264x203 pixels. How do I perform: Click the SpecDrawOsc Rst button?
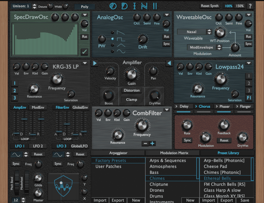[x=84, y=37]
